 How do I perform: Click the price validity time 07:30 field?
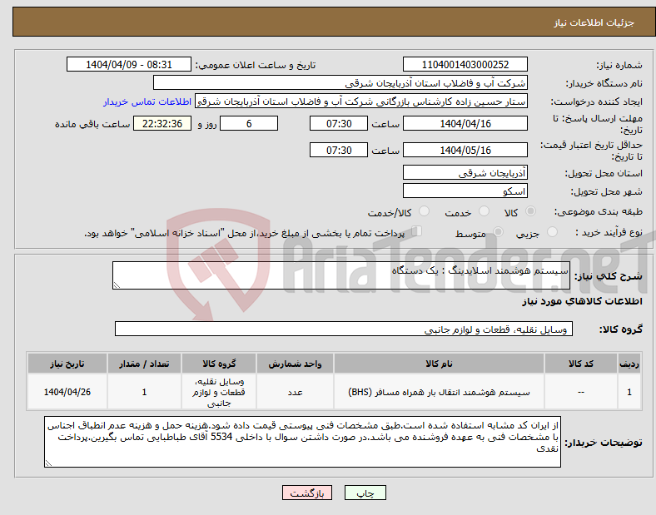tap(339, 150)
